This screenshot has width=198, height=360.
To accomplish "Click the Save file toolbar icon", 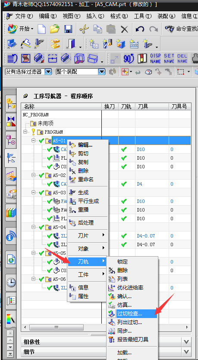I will [68, 29].
